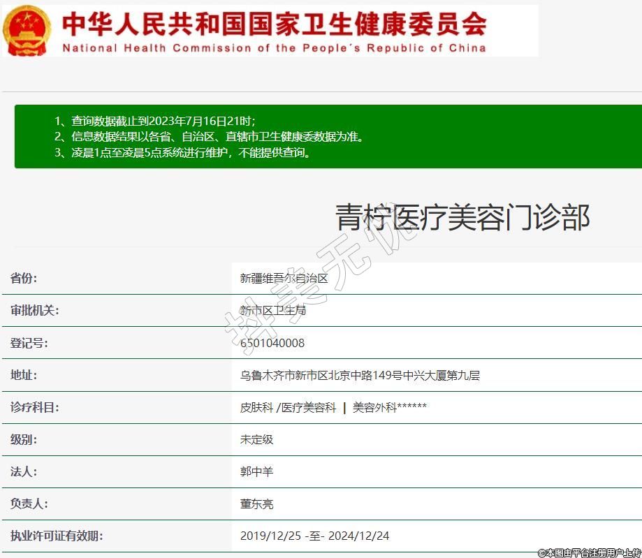Click the national emblem logo
The width and height of the screenshot is (642, 558).
[27, 31]
